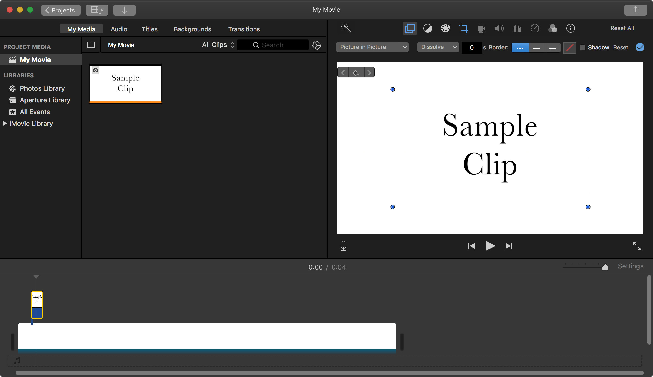Open the Stabilization camera controls
The width and height of the screenshot is (653, 377).
(x=481, y=28)
